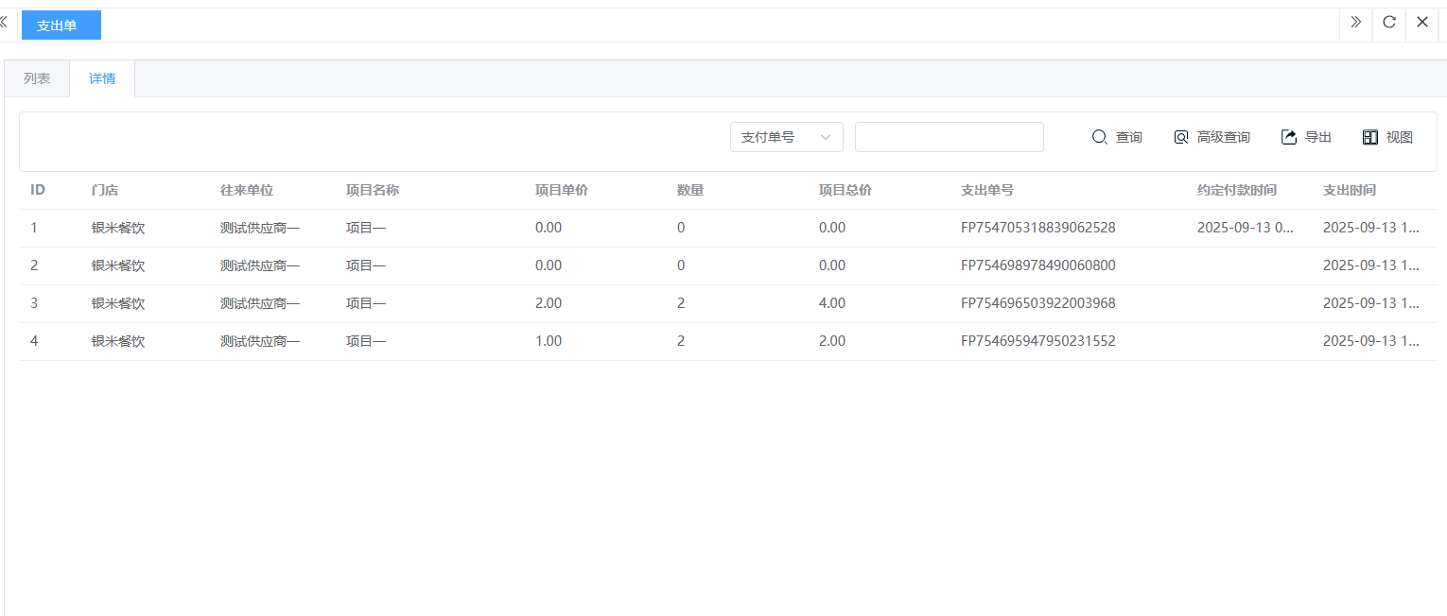The width and height of the screenshot is (1447, 616).
Task: Click order number FP754695947950231552
Action: (1037, 341)
